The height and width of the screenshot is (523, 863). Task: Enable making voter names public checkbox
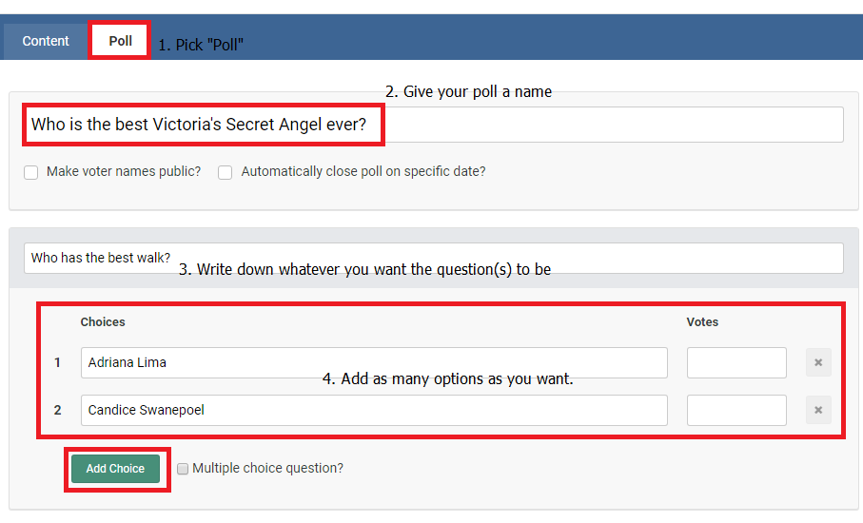tap(31, 173)
